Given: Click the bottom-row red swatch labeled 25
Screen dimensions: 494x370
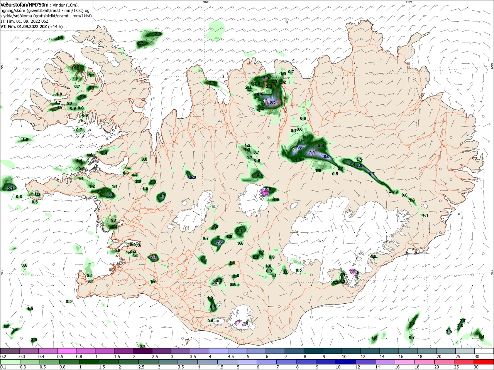Looking at the screenshot, I should [465, 362].
